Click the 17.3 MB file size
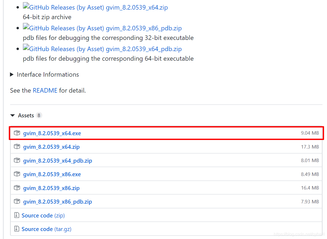327x239 pixels. point(310,147)
